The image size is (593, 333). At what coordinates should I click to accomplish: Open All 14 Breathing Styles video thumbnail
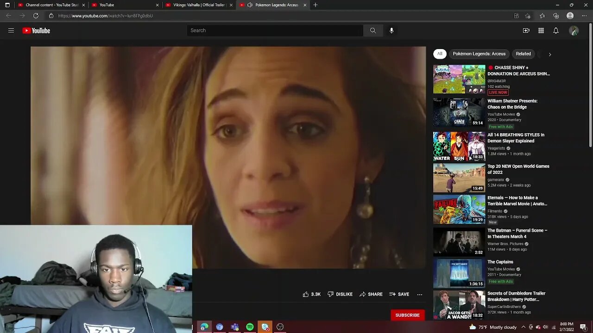(x=459, y=147)
